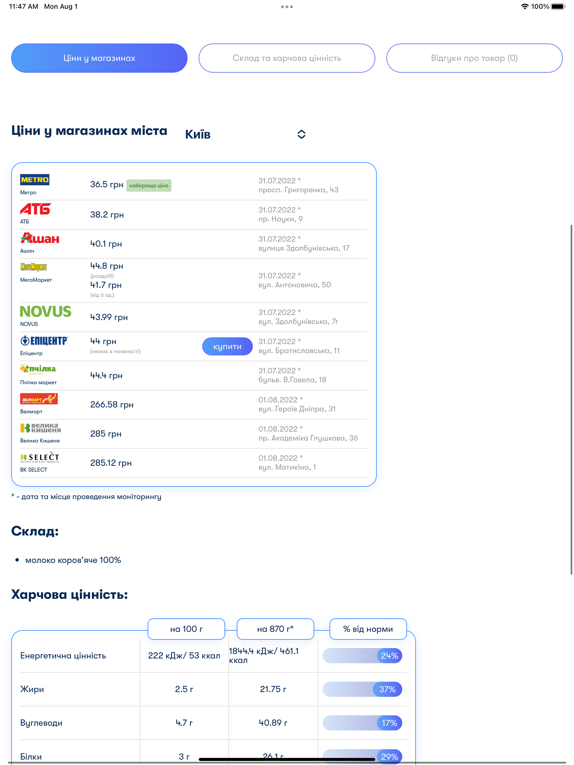Expand the city selector chevron next to Київ

301,134
